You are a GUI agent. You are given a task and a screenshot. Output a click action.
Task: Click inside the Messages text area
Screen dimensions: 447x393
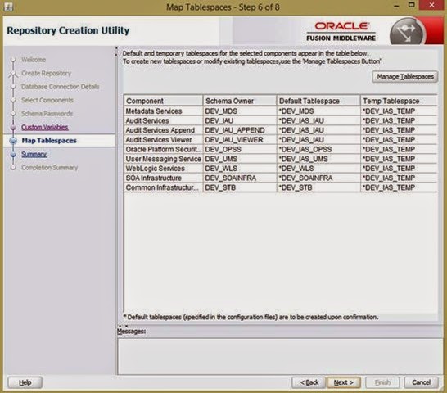coord(280,356)
